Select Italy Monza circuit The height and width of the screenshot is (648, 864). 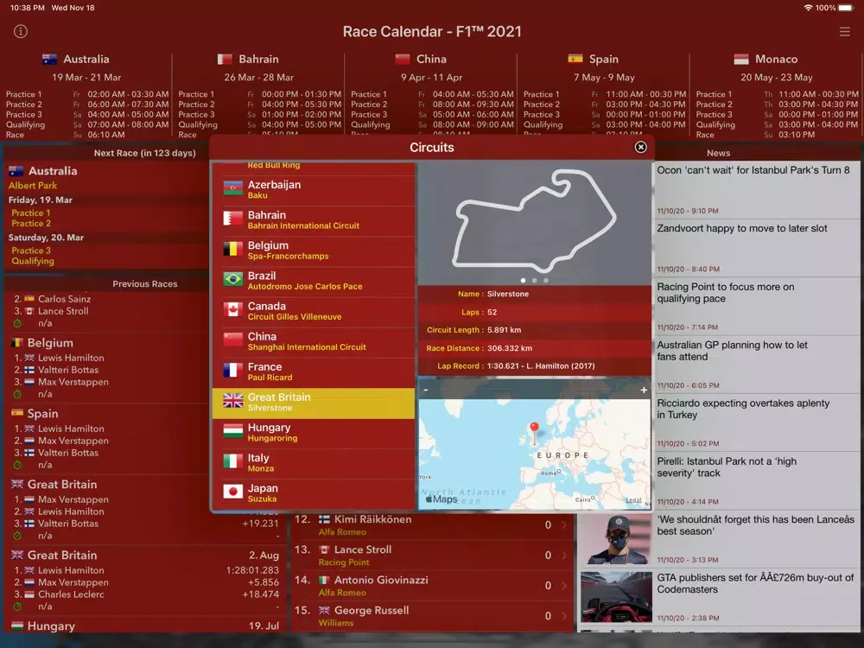click(x=314, y=463)
